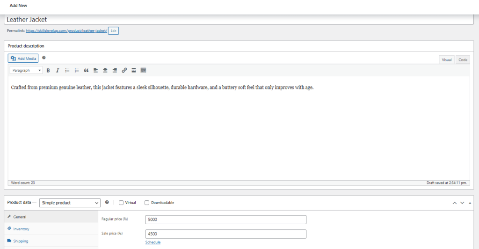479x249 pixels.
Task: Collapse the Product data panel
Action: pyautogui.click(x=470, y=203)
